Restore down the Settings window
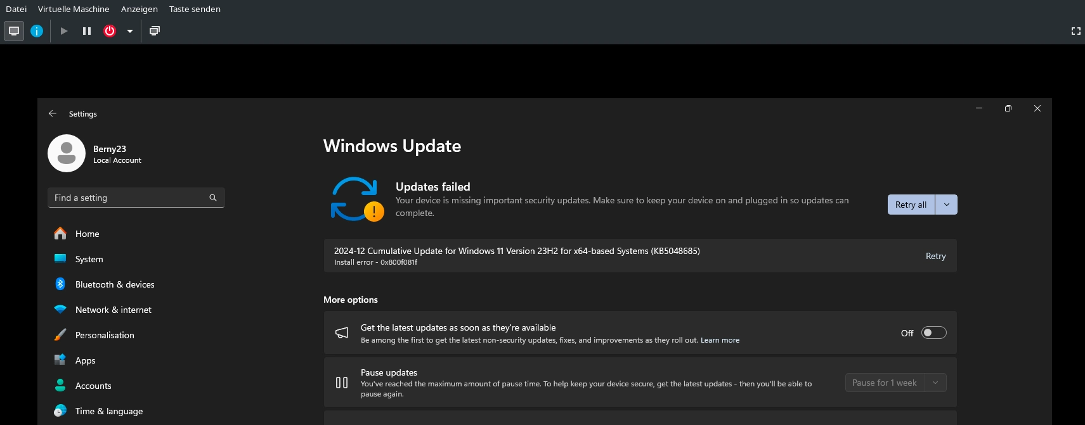 coord(1008,108)
